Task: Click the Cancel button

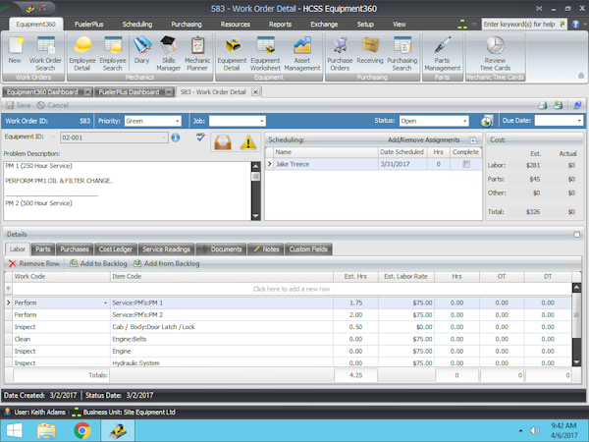Action: [x=53, y=105]
